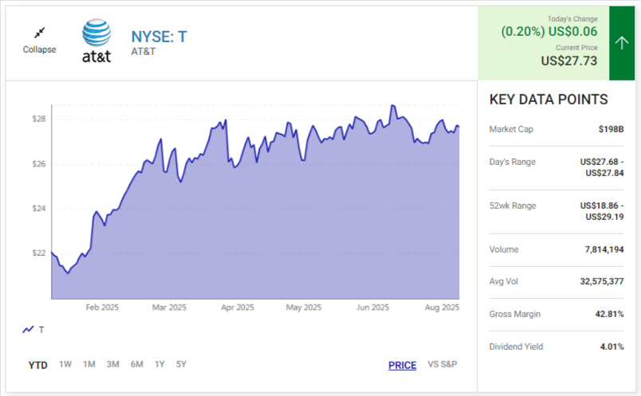Show the 6M chart range

[x=137, y=365]
